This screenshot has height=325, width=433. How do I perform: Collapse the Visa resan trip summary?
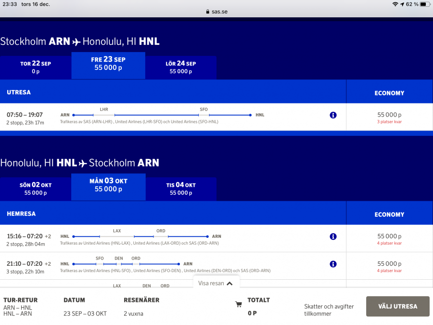coord(216,283)
